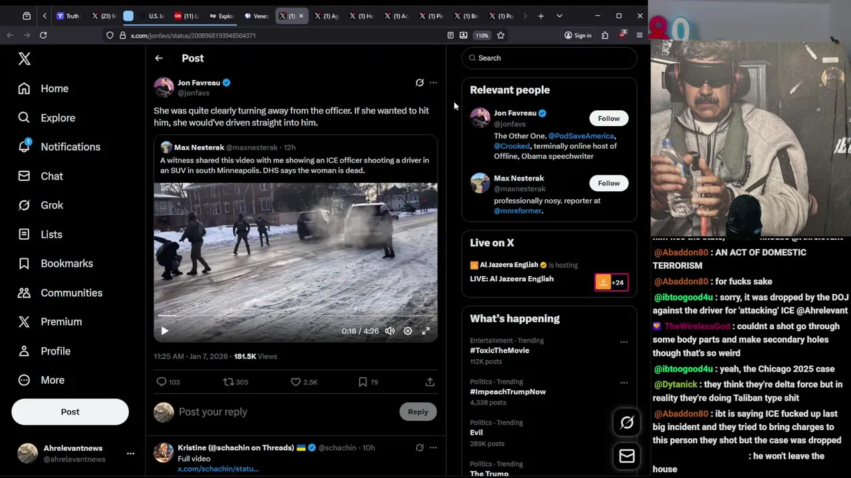
Task: Toggle reader view in address bar
Action: pos(450,35)
